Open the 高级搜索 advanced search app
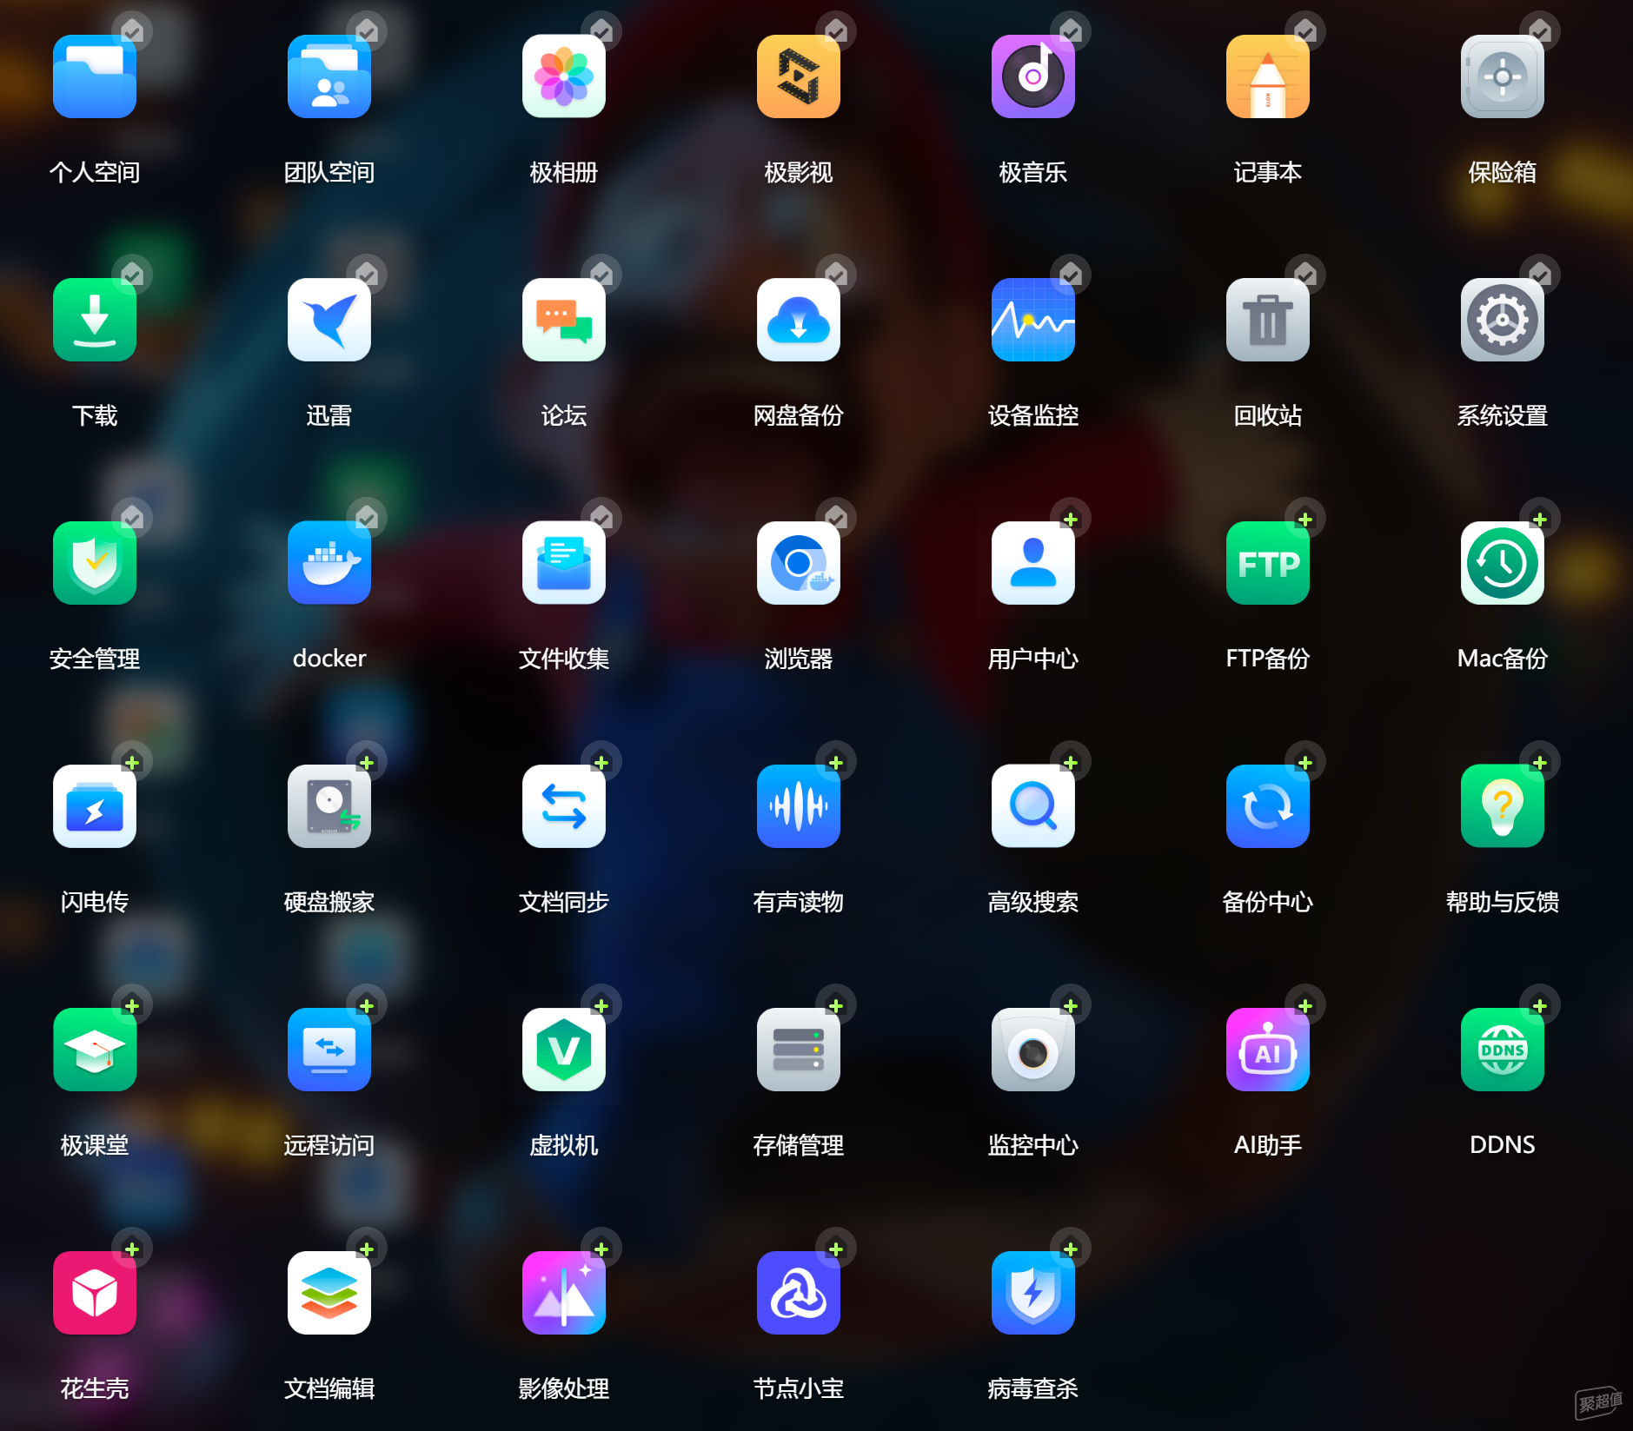 click(x=1033, y=806)
